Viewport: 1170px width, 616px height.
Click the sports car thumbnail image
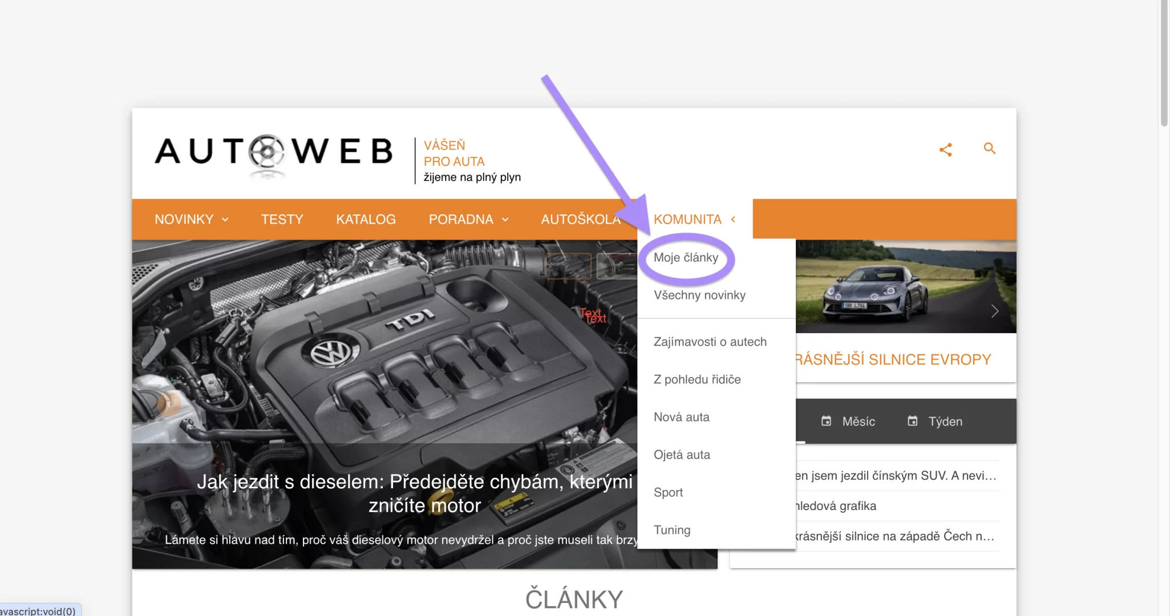click(x=906, y=286)
